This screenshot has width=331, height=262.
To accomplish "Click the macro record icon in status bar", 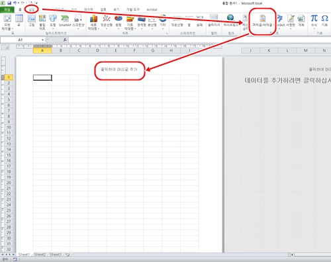I will point(15,259).
